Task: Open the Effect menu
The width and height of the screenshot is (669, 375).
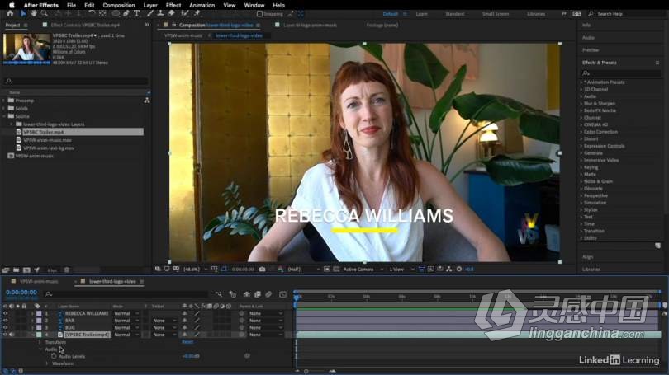Action: [173, 5]
